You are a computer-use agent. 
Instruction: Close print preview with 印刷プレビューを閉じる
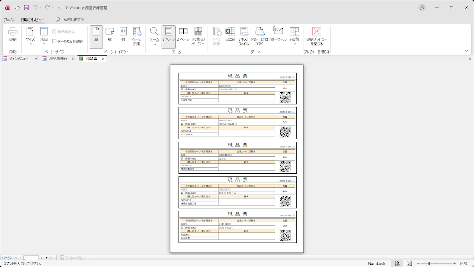pyautogui.click(x=316, y=36)
